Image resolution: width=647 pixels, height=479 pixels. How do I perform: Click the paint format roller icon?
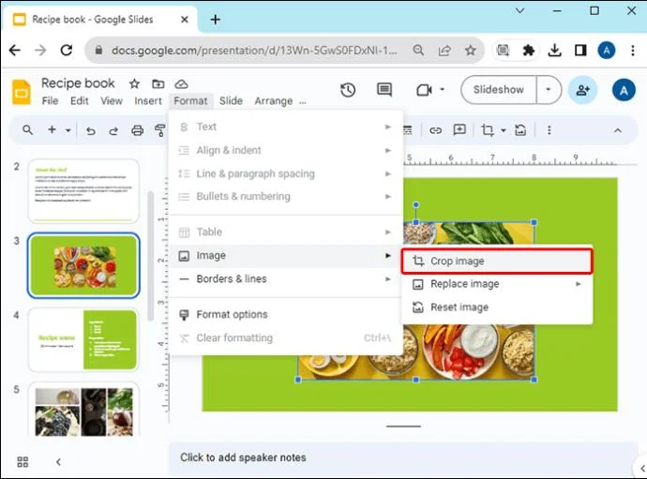pos(159,131)
